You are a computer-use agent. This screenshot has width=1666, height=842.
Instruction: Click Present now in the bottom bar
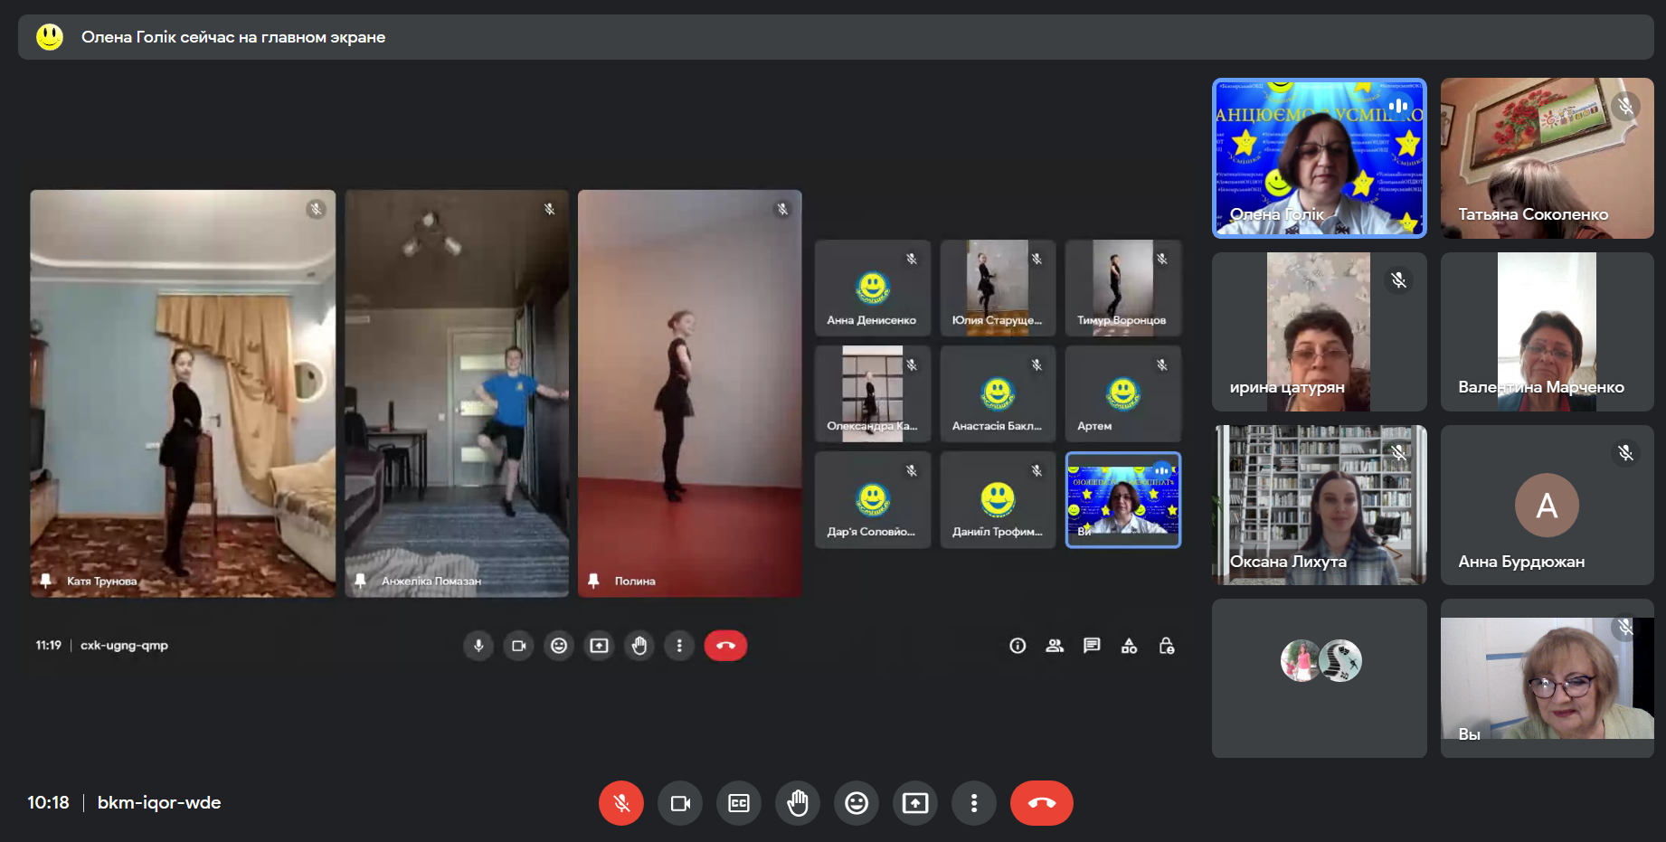click(915, 803)
